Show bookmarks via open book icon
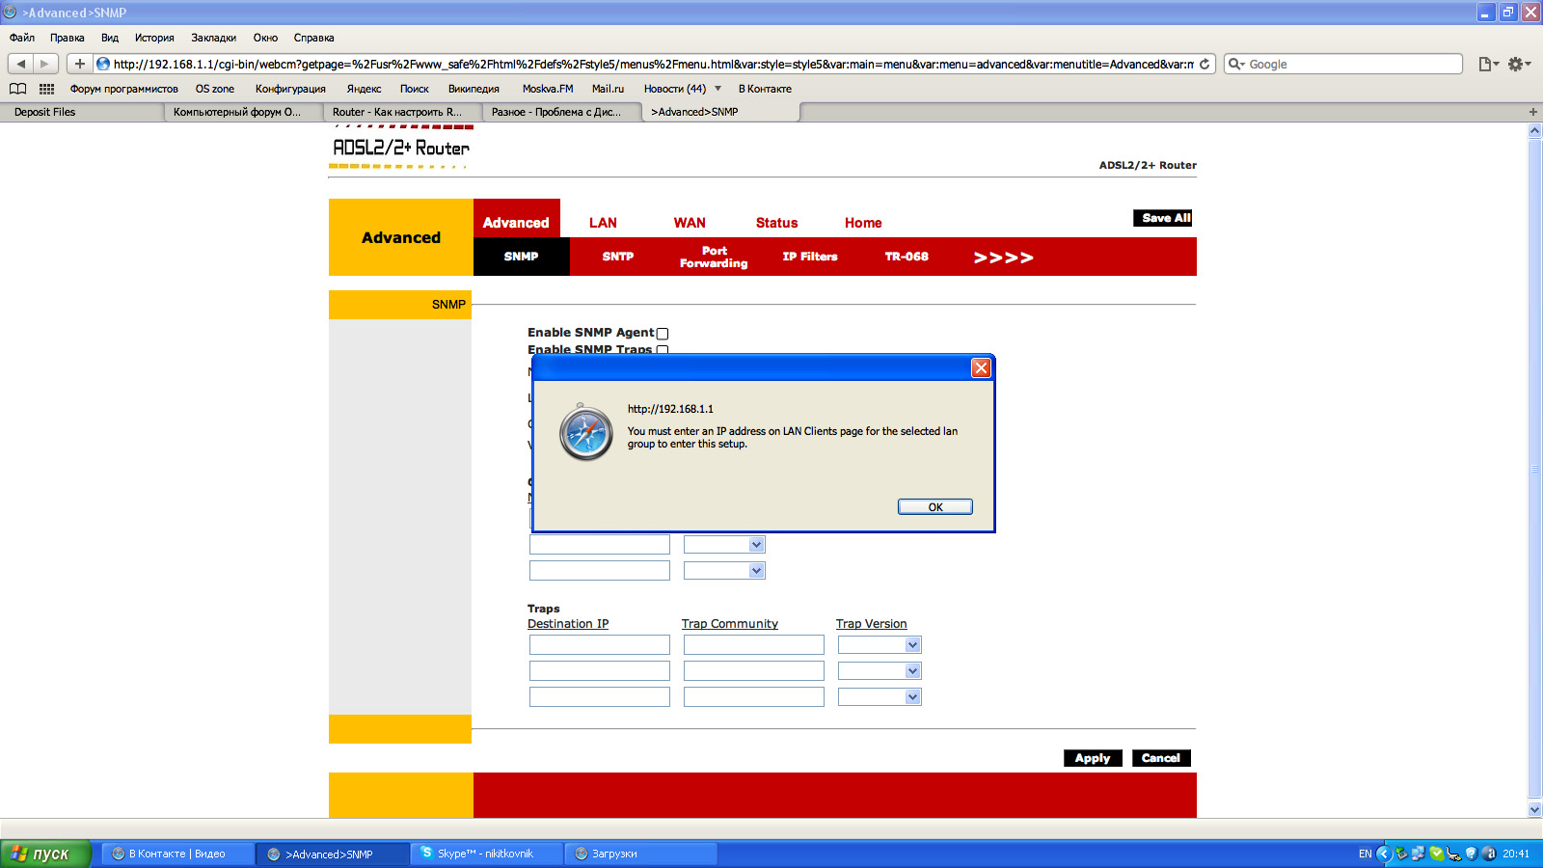The height and width of the screenshot is (868, 1543). [17, 89]
